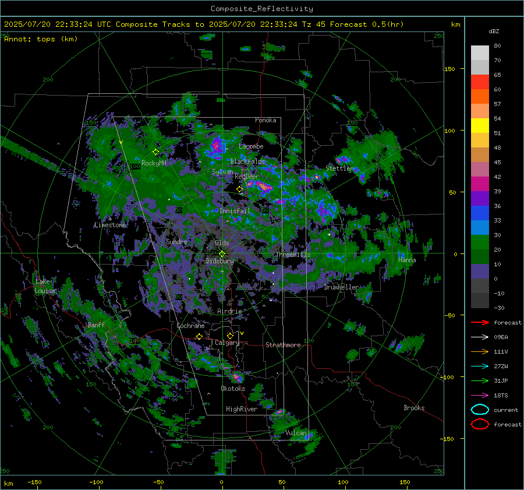This screenshot has width=524, height=490.
Task: Click the yellow diamond marker below RedDeer
Action: (x=239, y=189)
